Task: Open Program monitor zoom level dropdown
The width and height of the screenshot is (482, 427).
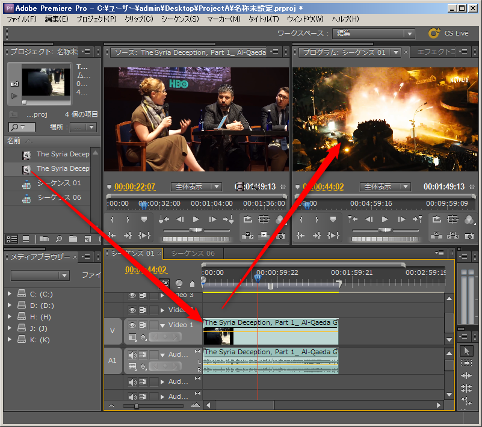Action: pos(385,186)
